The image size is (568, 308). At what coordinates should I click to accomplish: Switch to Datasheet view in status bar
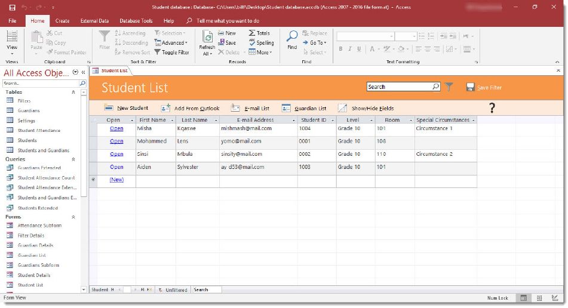click(539, 298)
